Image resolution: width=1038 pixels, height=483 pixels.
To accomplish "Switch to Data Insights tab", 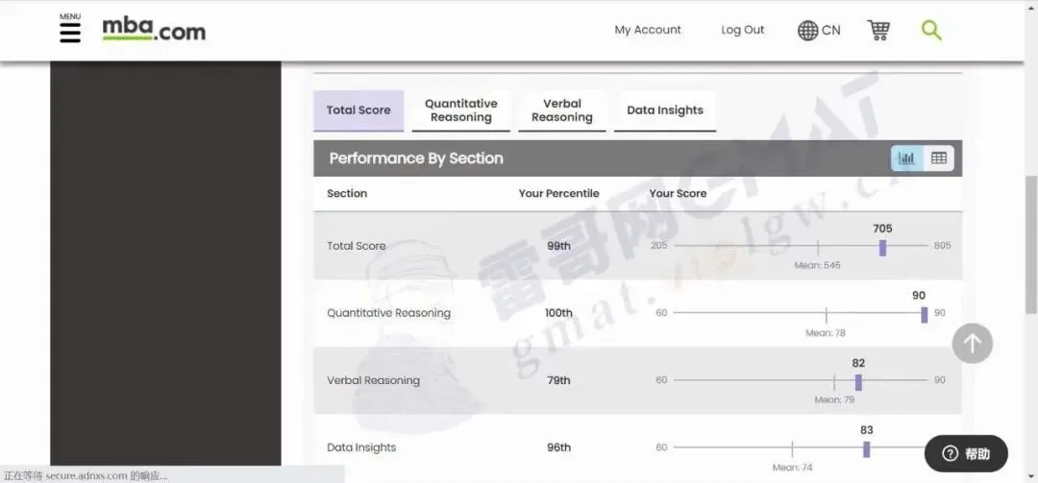I will [x=665, y=110].
